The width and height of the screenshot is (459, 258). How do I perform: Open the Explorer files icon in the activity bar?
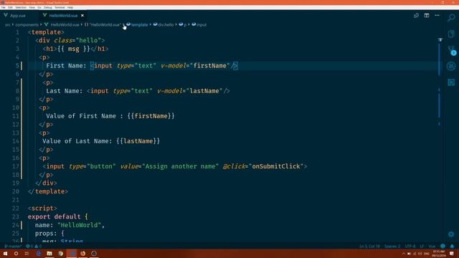(451, 34)
